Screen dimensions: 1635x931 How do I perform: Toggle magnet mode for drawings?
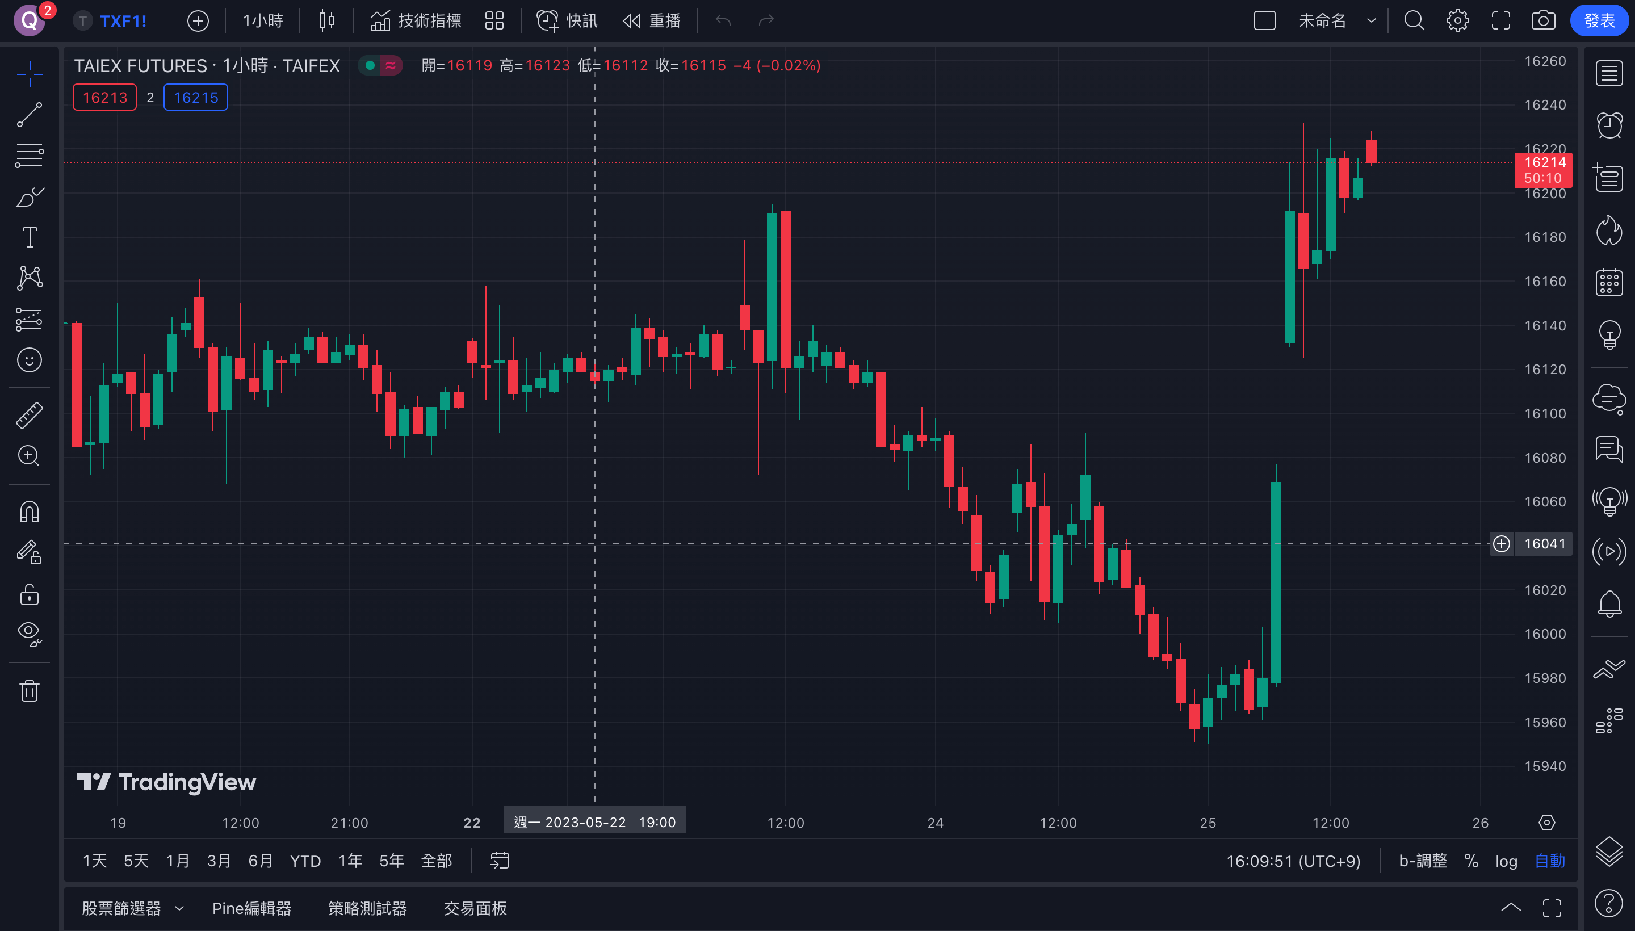coord(30,511)
